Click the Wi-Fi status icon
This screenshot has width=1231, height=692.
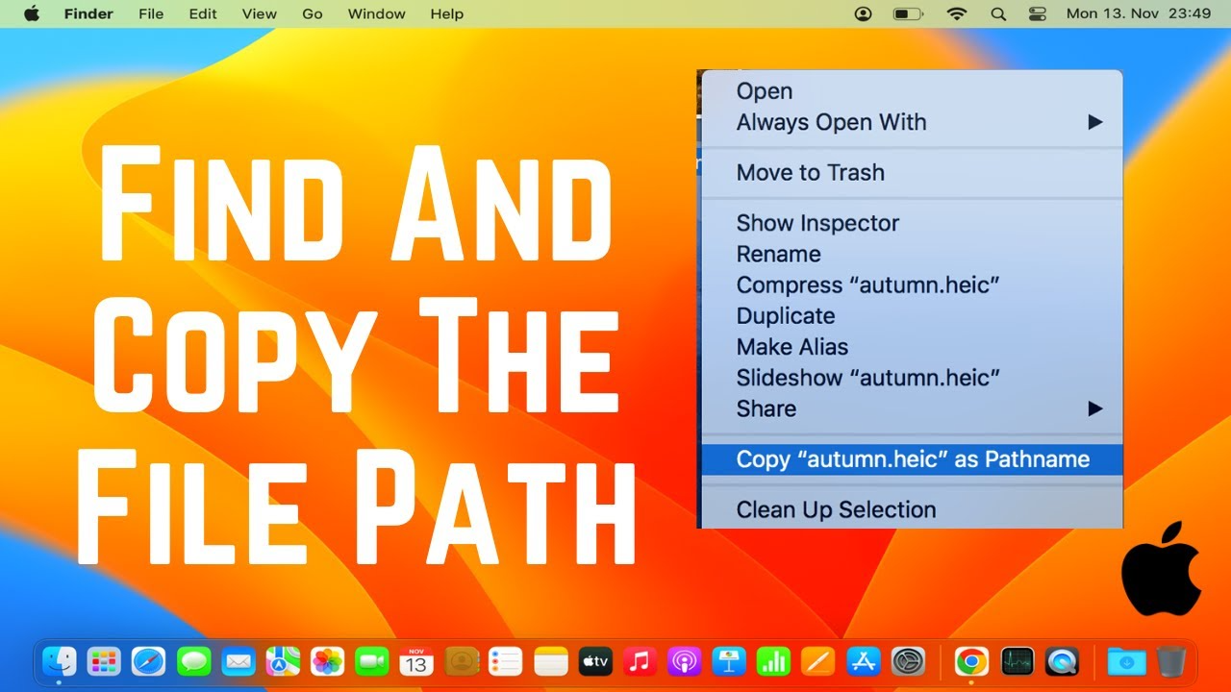point(956,13)
